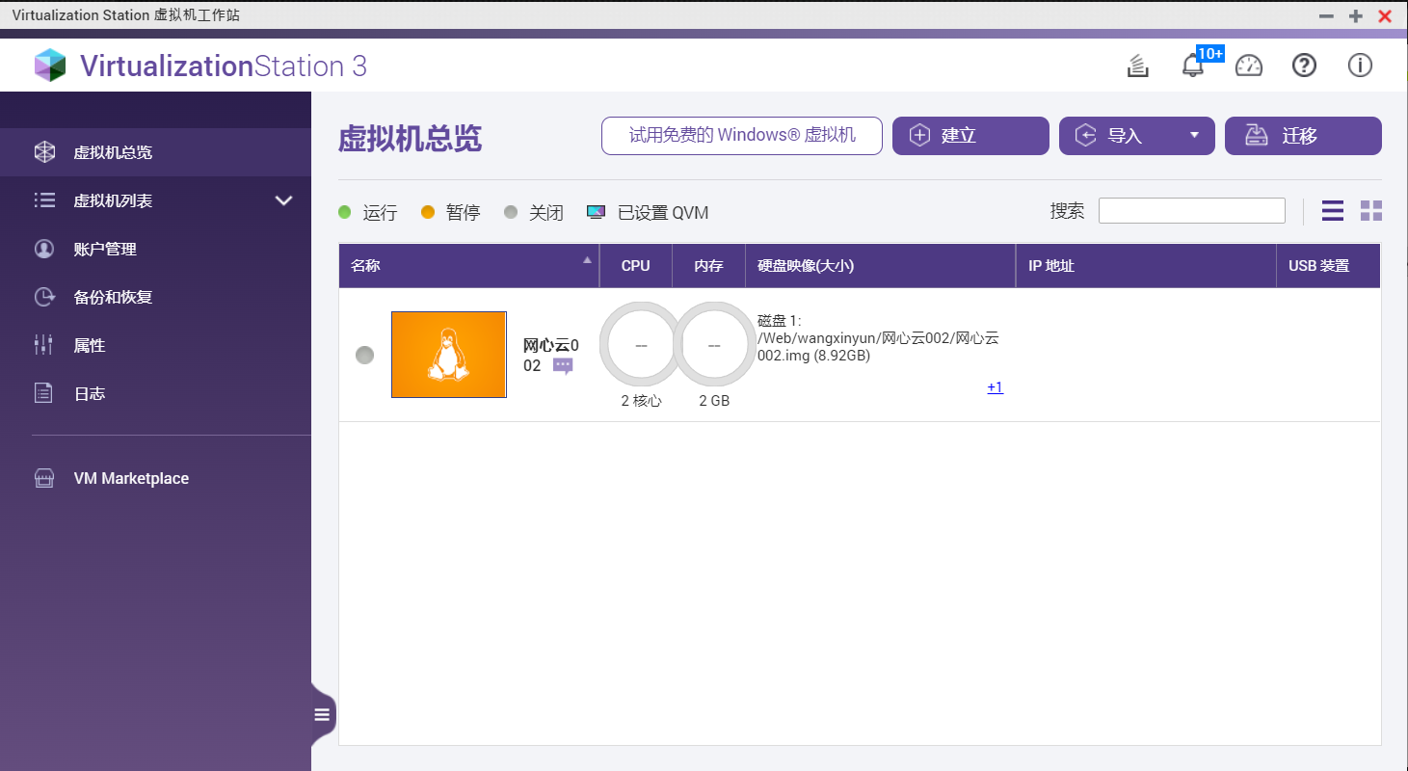Open the information icon
This screenshot has width=1408, height=771.
(1360, 65)
